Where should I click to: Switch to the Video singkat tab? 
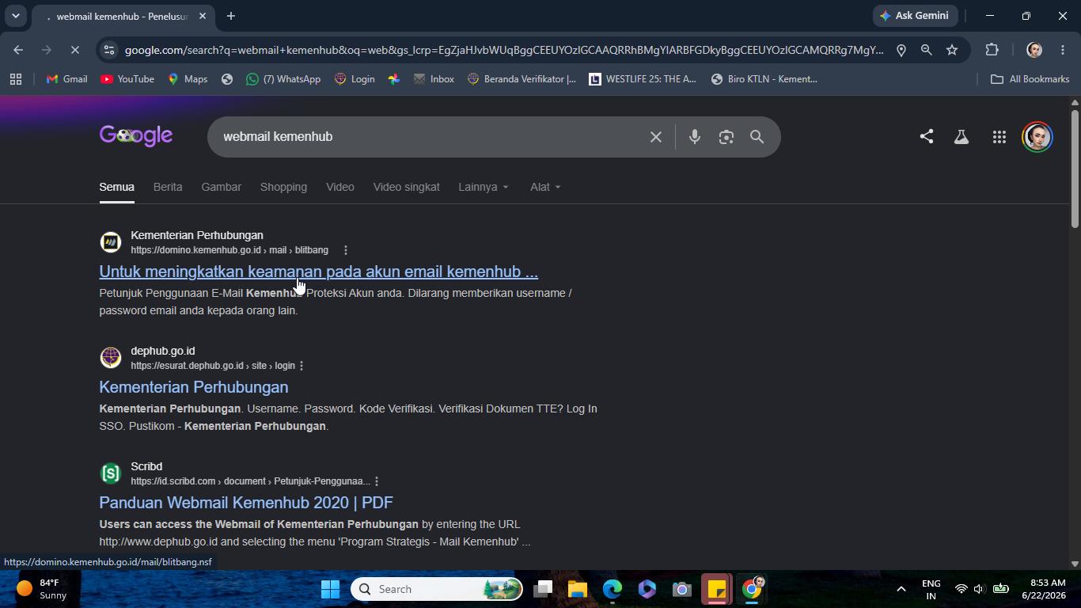click(406, 187)
